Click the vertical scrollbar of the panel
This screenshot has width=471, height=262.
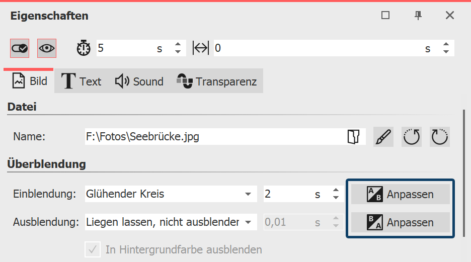pos(464,173)
